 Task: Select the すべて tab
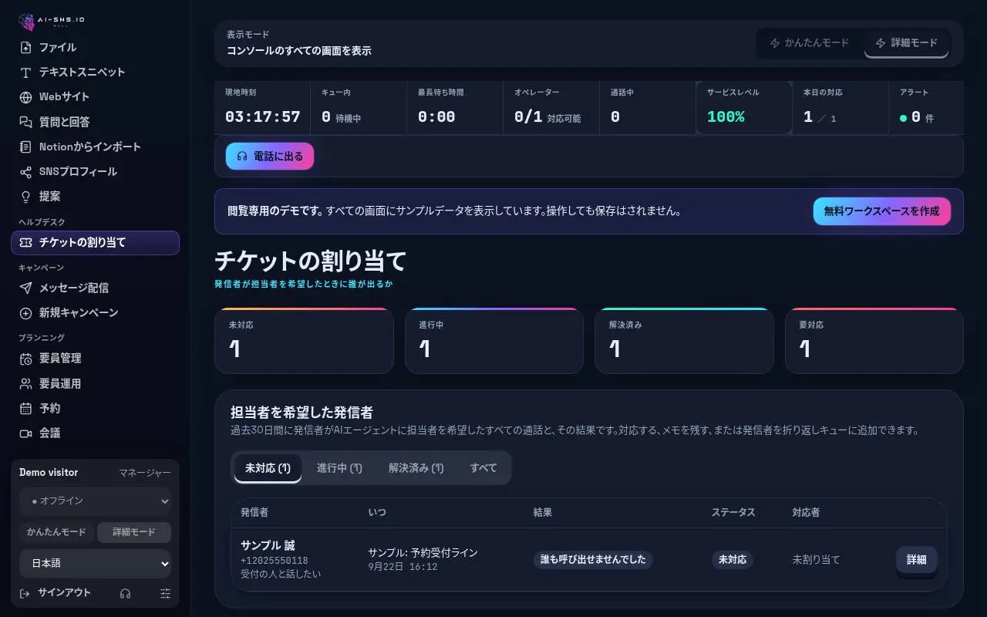coord(483,468)
